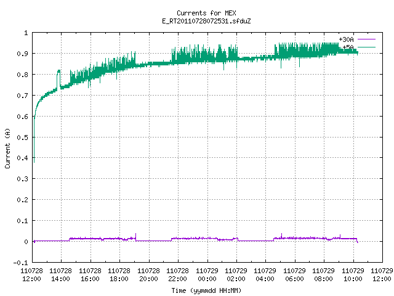Click the green line sample in legend
The width and height of the screenshot is (394, 296).
tap(366, 47)
